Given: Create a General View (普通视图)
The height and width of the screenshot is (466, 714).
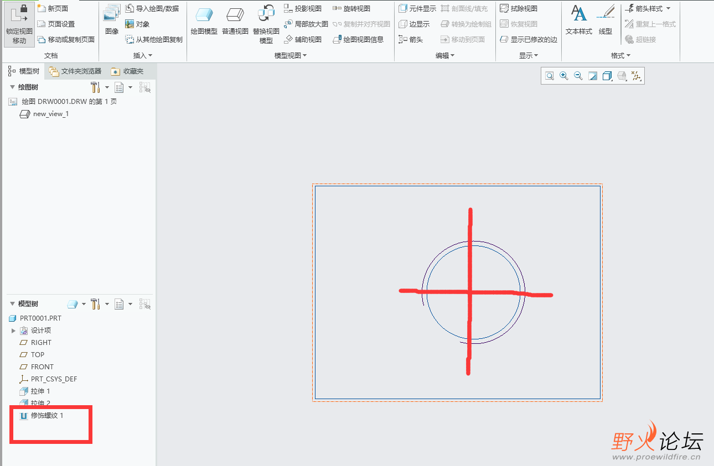Looking at the screenshot, I should coord(235,21).
